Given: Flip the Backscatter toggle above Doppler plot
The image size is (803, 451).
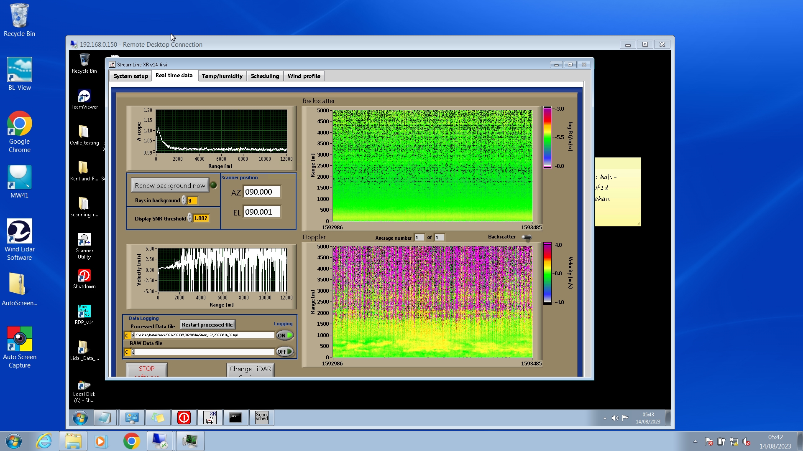Looking at the screenshot, I should click(527, 237).
